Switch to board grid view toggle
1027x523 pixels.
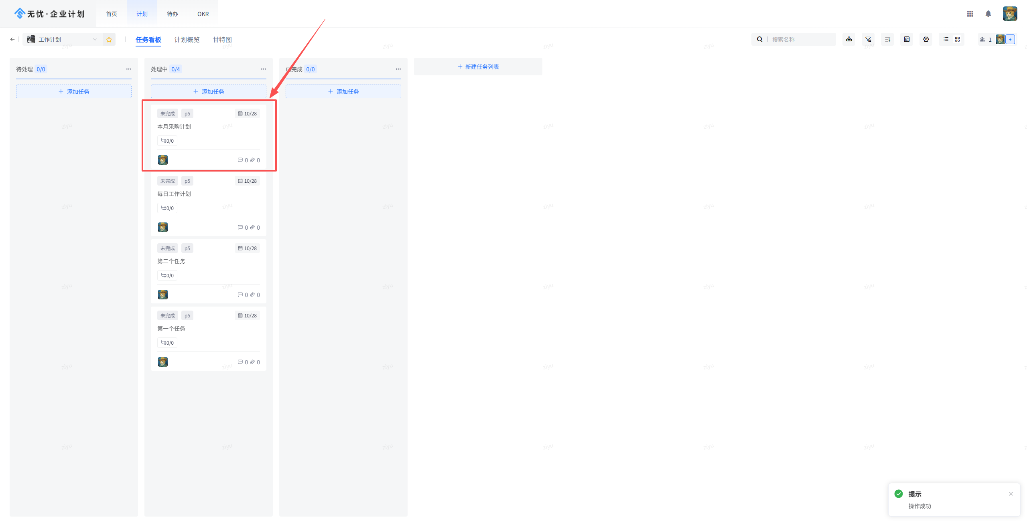click(957, 39)
